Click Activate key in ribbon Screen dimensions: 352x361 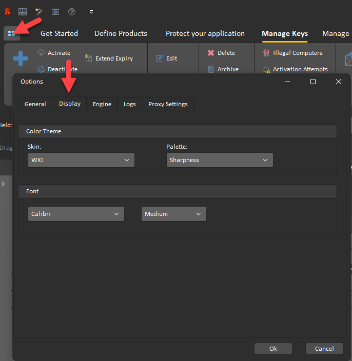(x=54, y=53)
